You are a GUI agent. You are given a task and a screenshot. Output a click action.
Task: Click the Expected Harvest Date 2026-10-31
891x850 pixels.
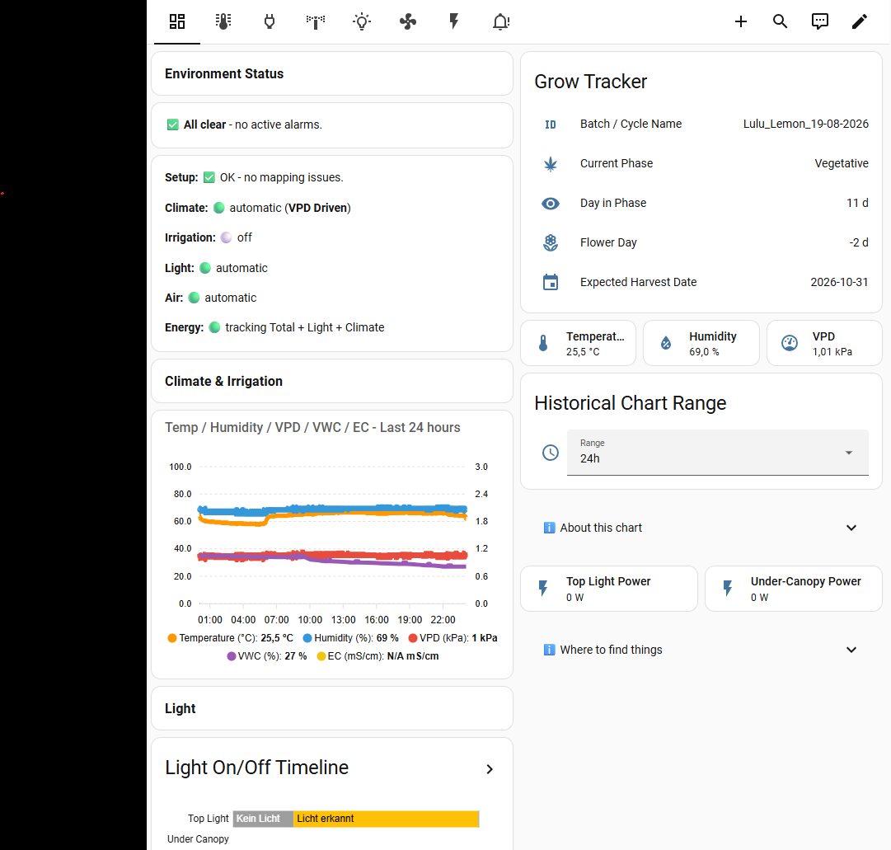tap(839, 282)
